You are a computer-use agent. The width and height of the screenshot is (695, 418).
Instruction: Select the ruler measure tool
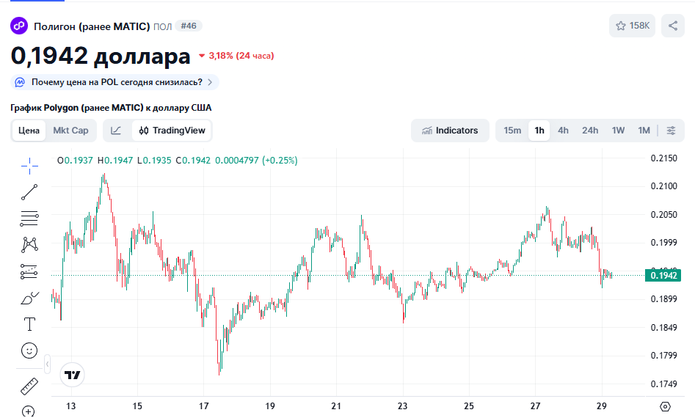[29, 386]
